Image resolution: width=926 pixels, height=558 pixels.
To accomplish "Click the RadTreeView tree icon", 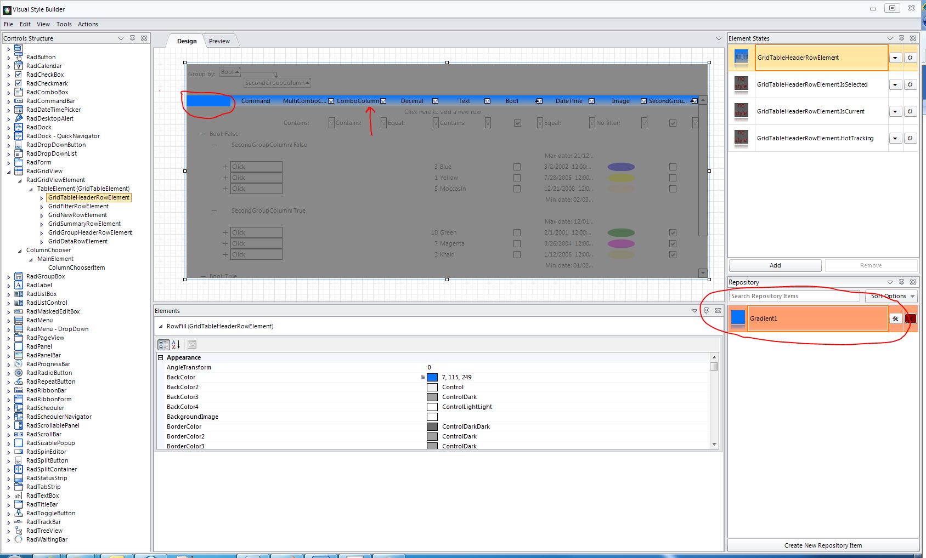I will (19, 531).
